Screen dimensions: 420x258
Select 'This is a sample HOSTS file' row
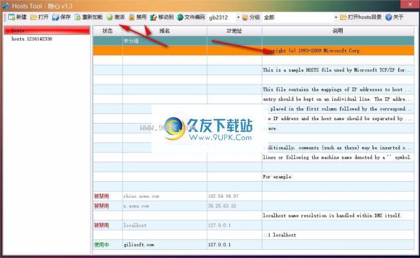point(254,70)
